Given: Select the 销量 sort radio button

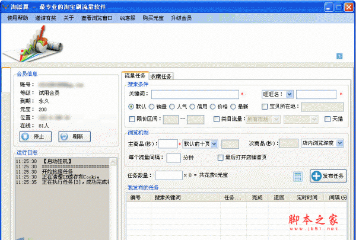Looking at the screenshot, I should pyautogui.click(x=151, y=107).
